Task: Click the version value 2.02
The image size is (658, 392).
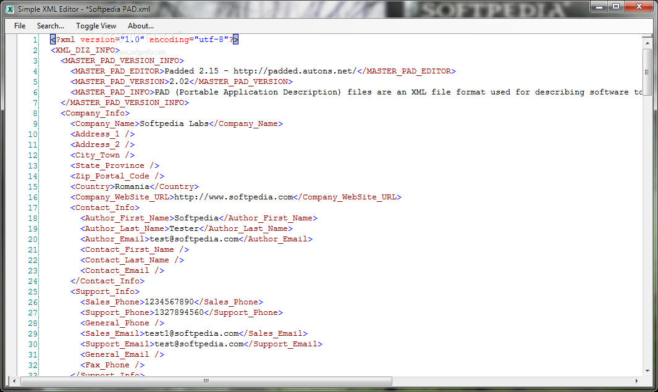Action: (179, 81)
